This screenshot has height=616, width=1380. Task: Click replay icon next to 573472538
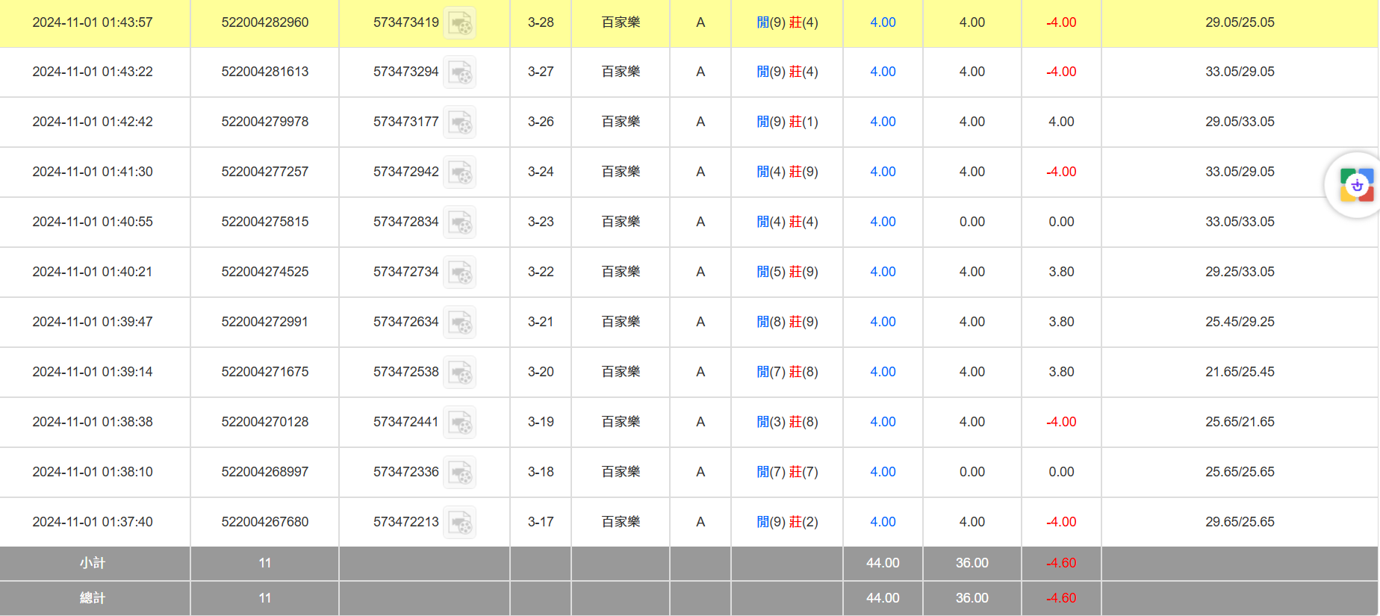tap(459, 373)
